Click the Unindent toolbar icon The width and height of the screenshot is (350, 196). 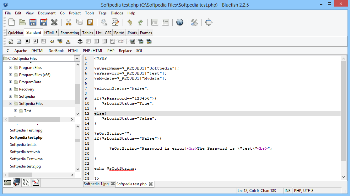pos(154,22)
